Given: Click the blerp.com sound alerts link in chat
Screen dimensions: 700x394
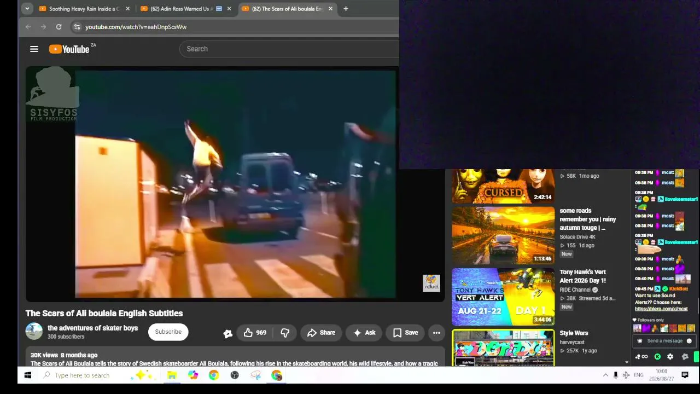Looking at the screenshot, I should click(661, 309).
